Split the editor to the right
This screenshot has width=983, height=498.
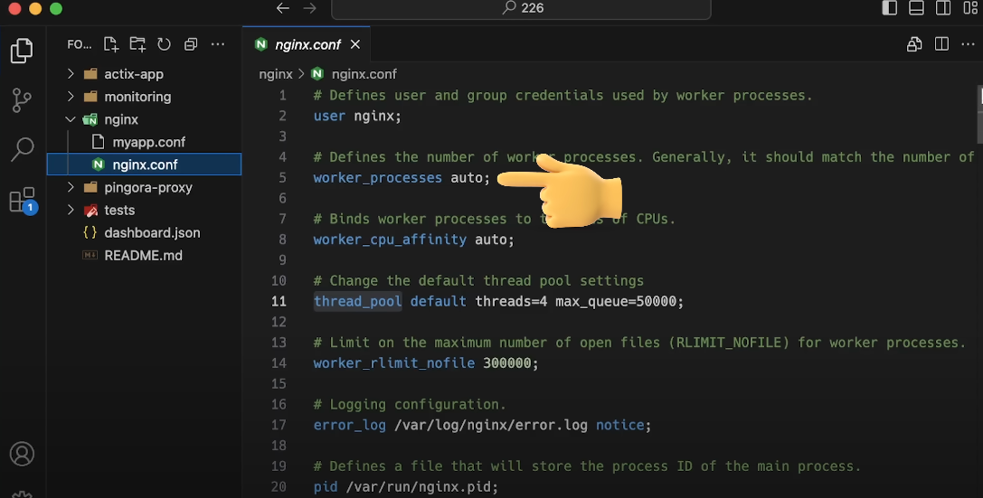[941, 44]
